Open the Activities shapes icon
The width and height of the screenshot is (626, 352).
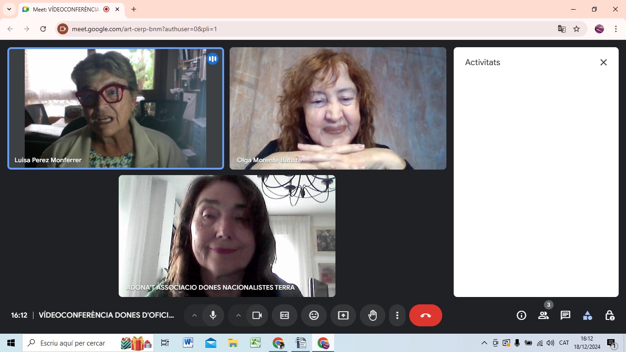point(588,315)
